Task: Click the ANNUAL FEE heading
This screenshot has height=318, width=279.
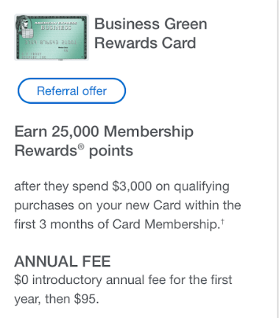Action: 63,261
